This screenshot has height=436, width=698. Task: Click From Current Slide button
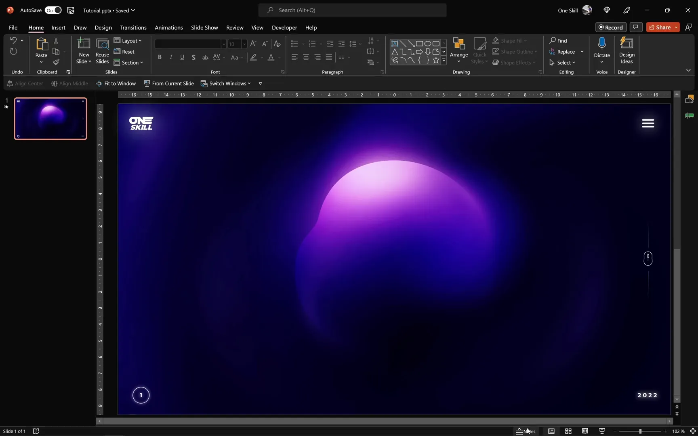(169, 84)
